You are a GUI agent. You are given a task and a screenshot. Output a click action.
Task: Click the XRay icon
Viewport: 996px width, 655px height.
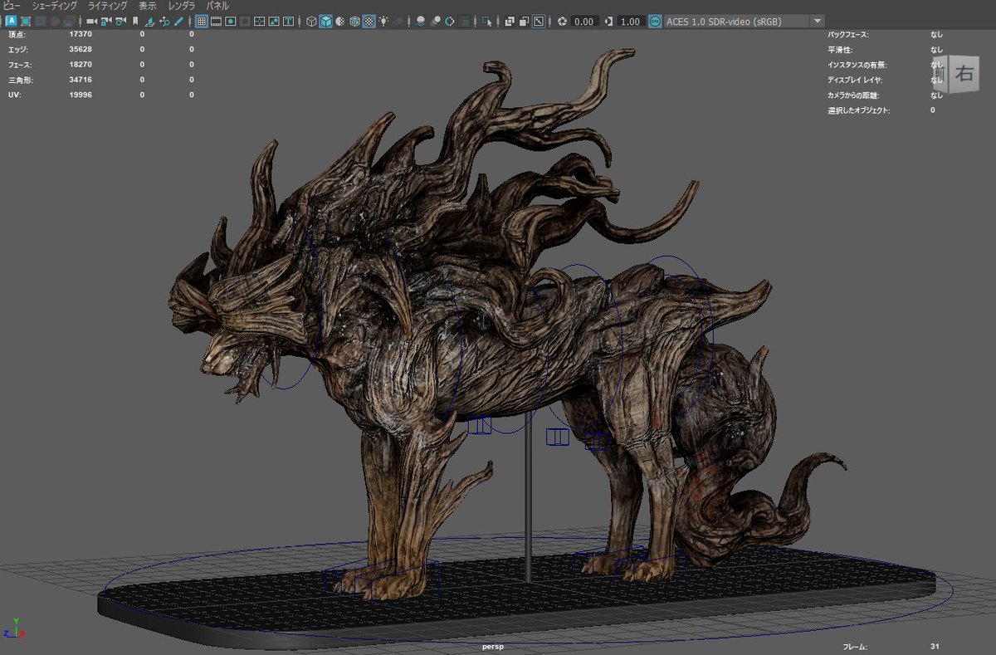click(509, 21)
